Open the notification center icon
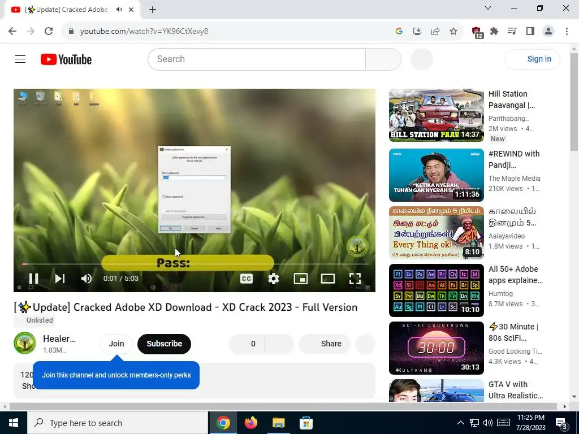The height and width of the screenshot is (434, 579). coord(561,423)
